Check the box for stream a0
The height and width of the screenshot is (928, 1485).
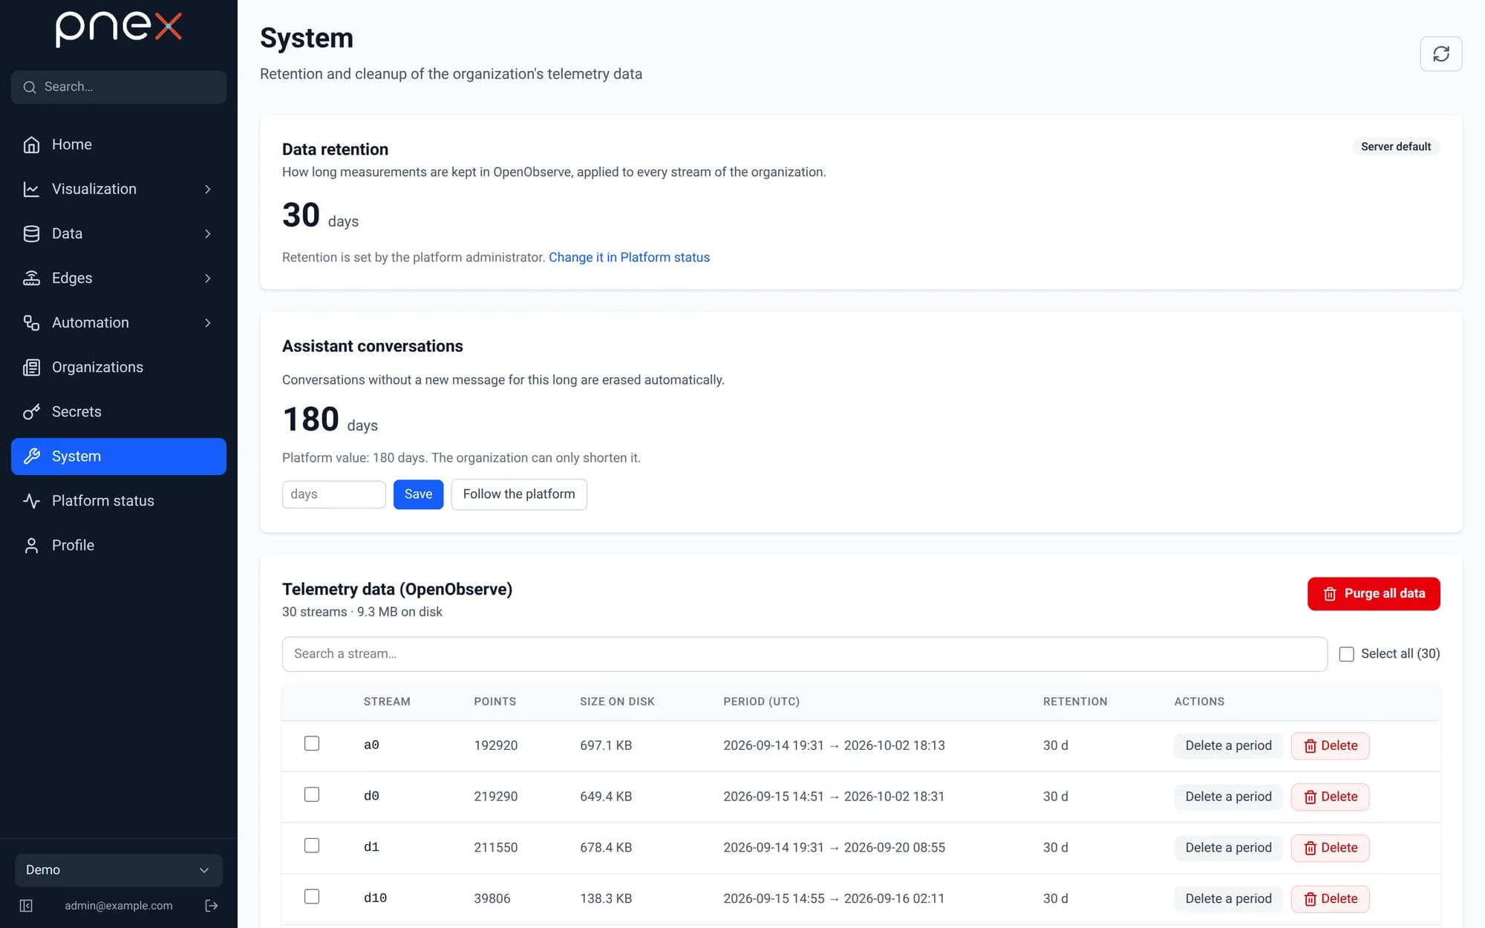(312, 744)
